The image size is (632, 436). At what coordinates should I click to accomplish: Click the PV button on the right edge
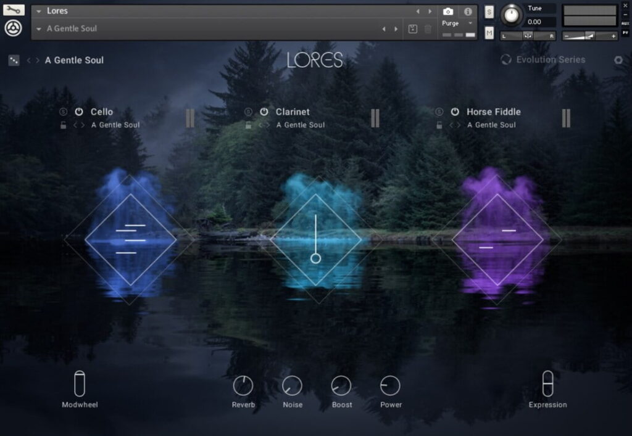coord(626,33)
